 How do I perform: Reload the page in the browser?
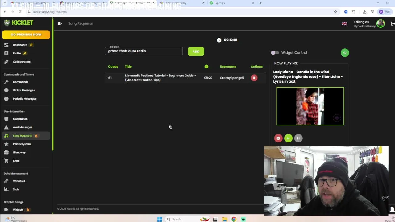pos(20,12)
